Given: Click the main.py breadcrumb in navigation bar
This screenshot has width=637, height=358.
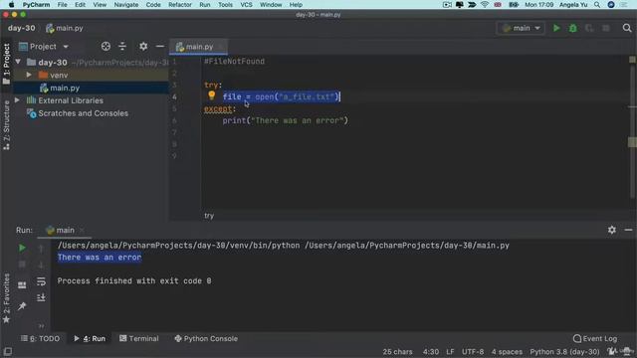Looking at the screenshot, I should pyautogui.click(x=65, y=28).
